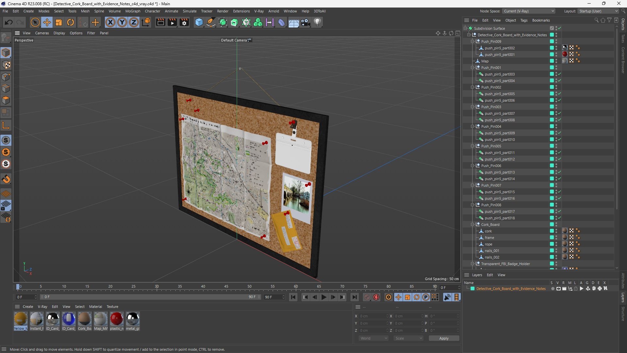Screen dimensions: 627x353
Task: Toggle Y axis lock icon
Action: [x=122, y=22]
